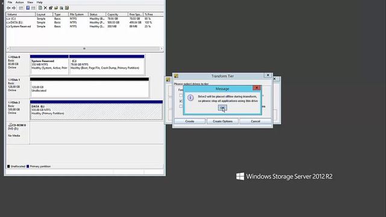Click the black X delete toolbar icon
386x217 pixels.
pos(45,8)
